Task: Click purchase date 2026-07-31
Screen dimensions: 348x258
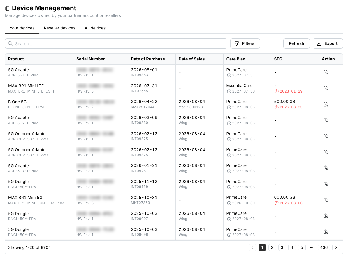Action: (x=144, y=86)
